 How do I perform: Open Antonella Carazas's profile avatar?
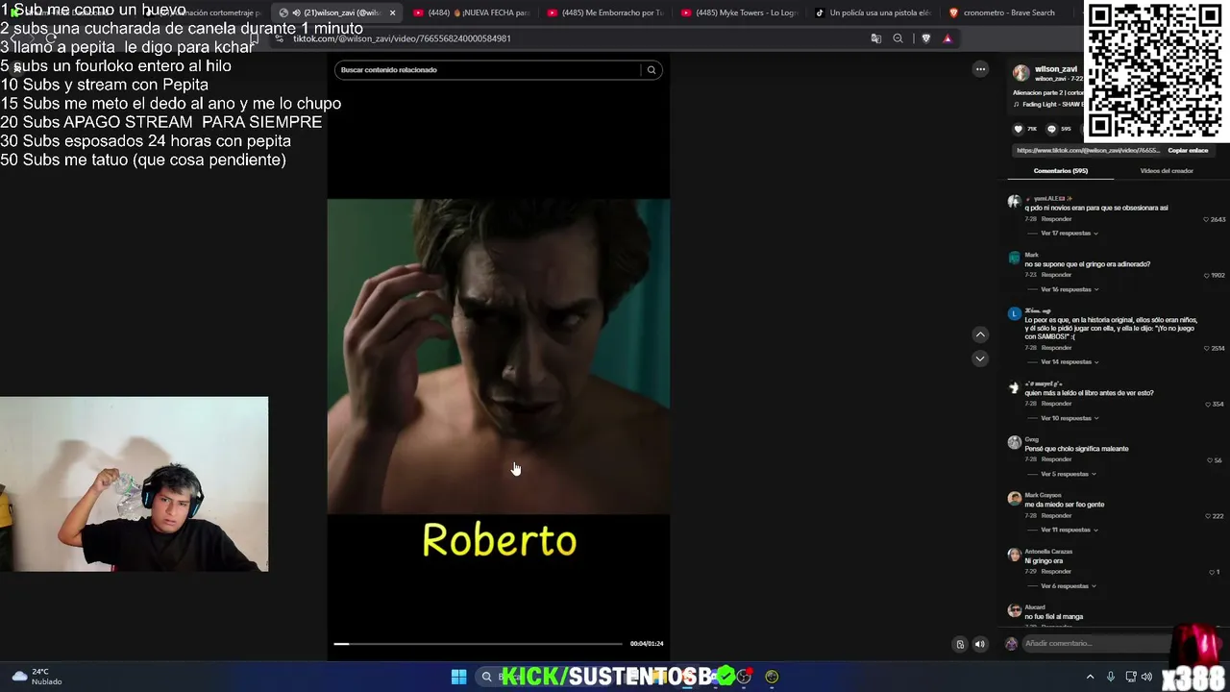tap(1014, 555)
